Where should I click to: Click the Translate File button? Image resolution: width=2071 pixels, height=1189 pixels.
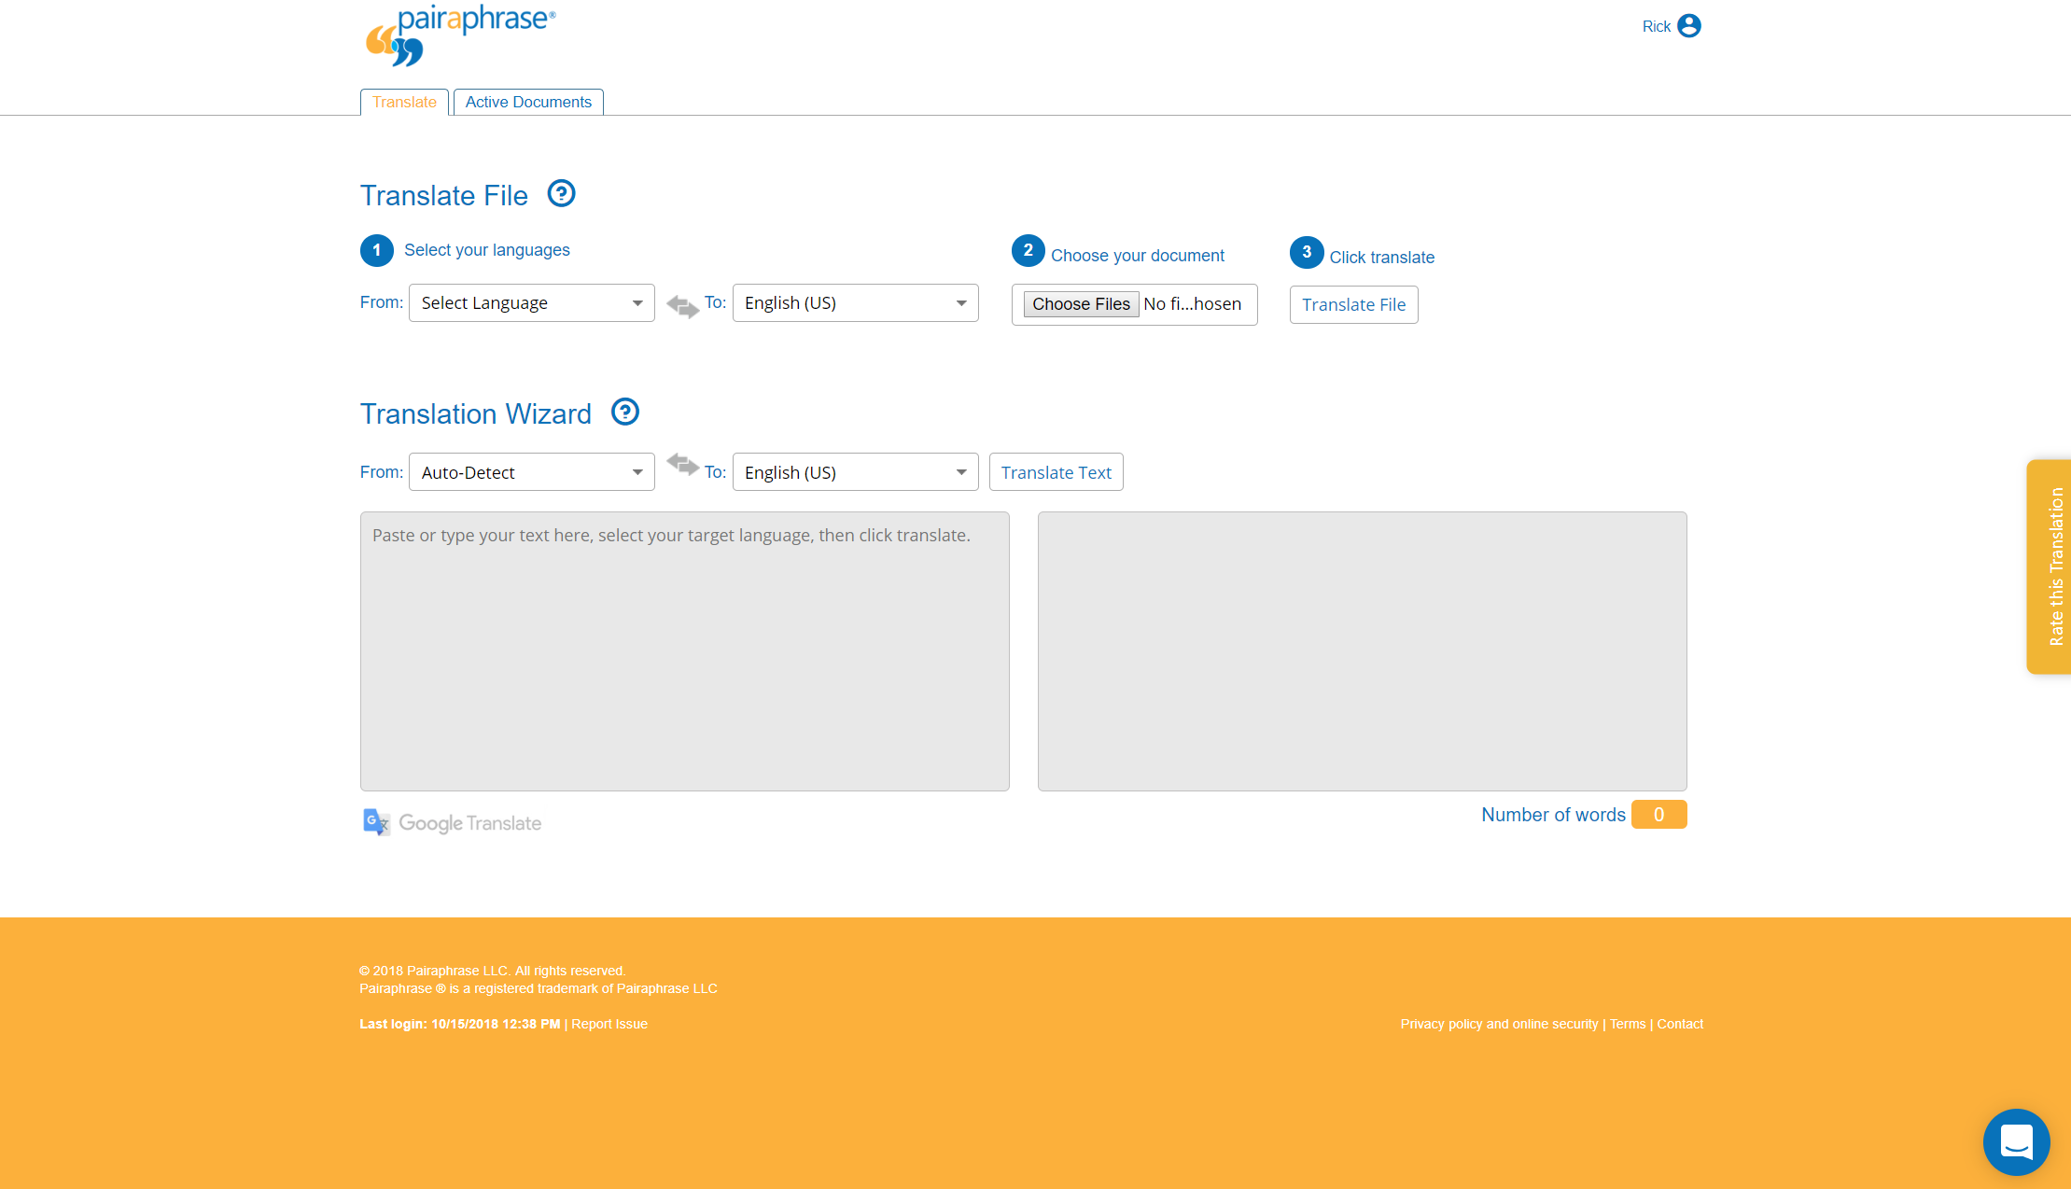tap(1354, 303)
